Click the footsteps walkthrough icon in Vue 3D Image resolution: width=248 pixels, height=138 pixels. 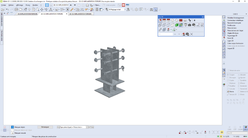pos(190,21)
